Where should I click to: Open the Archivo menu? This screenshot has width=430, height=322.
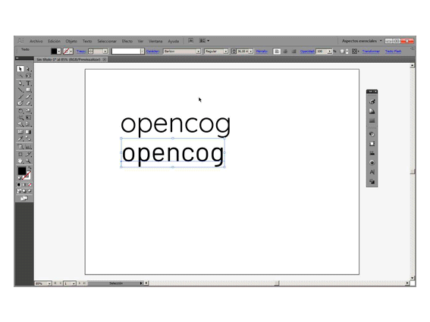pyautogui.click(x=36, y=41)
